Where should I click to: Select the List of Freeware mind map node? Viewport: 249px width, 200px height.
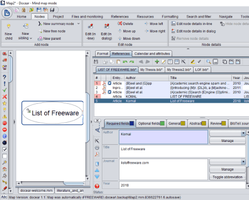pos(53,113)
